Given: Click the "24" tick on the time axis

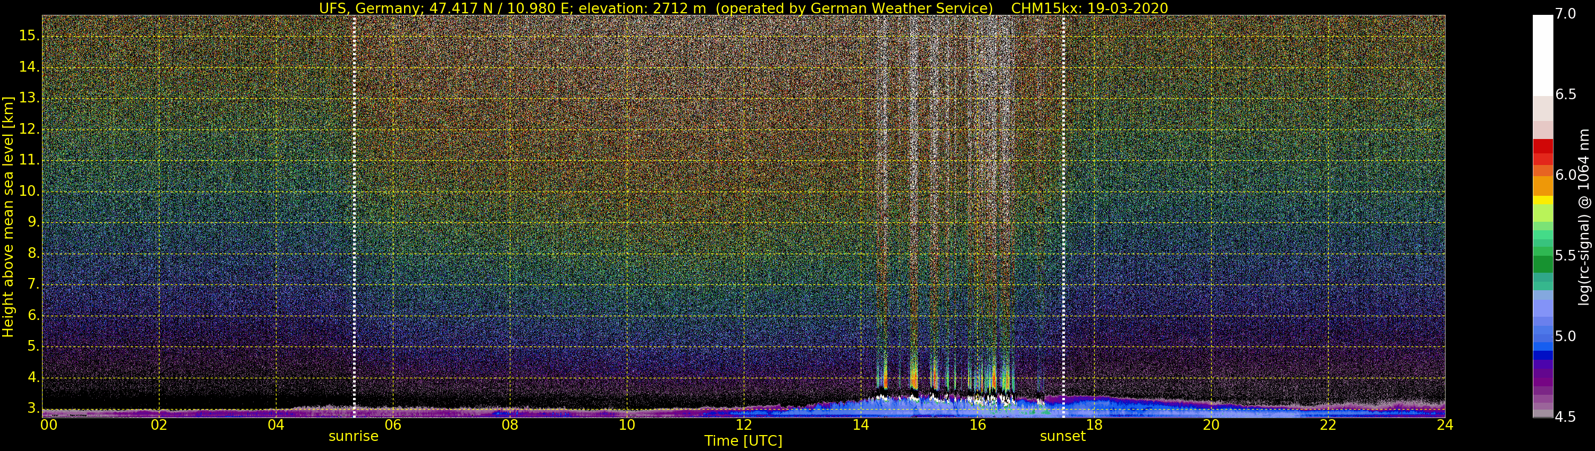Looking at the screenshot, I should (1445, 425).
